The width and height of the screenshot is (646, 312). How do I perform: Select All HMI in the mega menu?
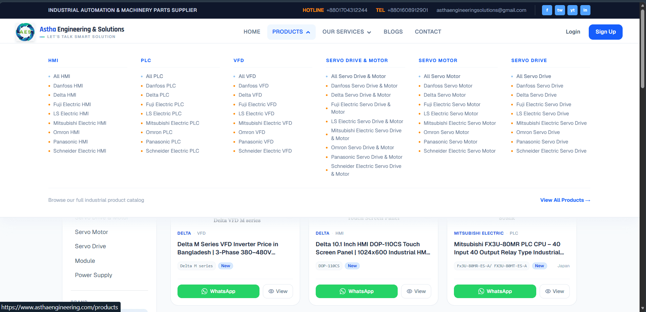pos(62,76)
